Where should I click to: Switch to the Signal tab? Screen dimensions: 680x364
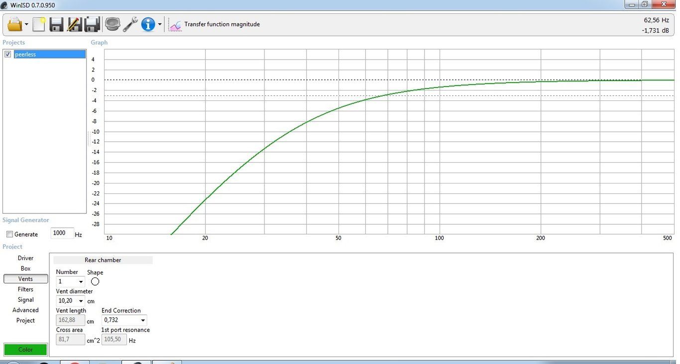(x=26, y=300)
